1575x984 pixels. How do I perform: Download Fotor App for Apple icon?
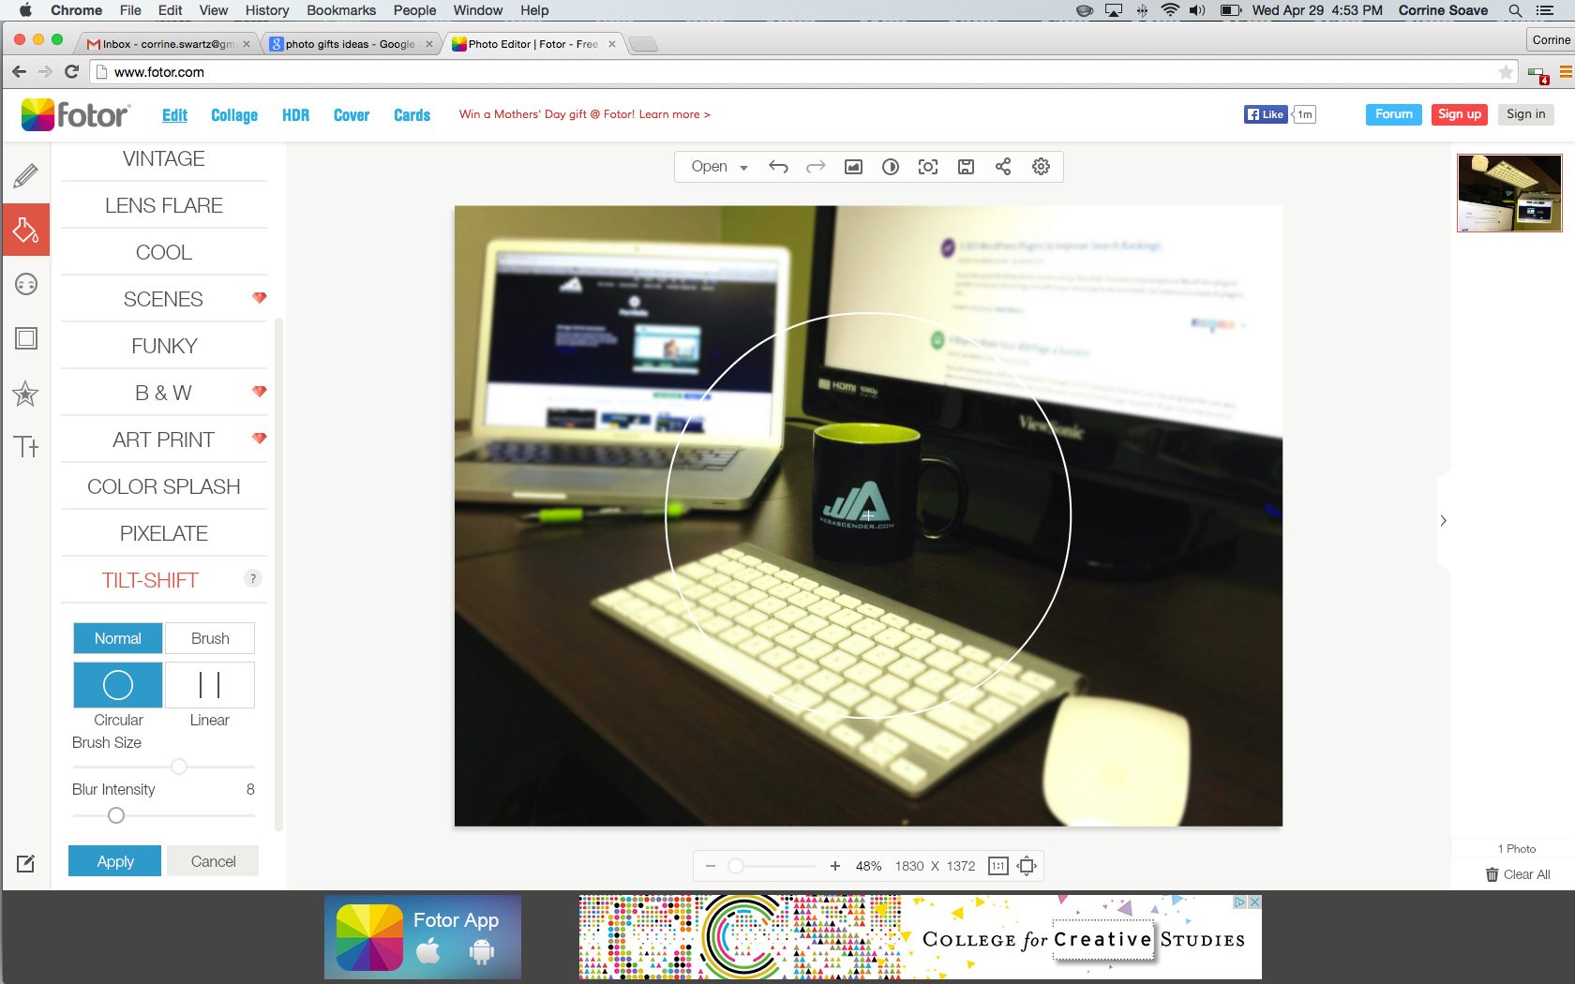(428, 952)
